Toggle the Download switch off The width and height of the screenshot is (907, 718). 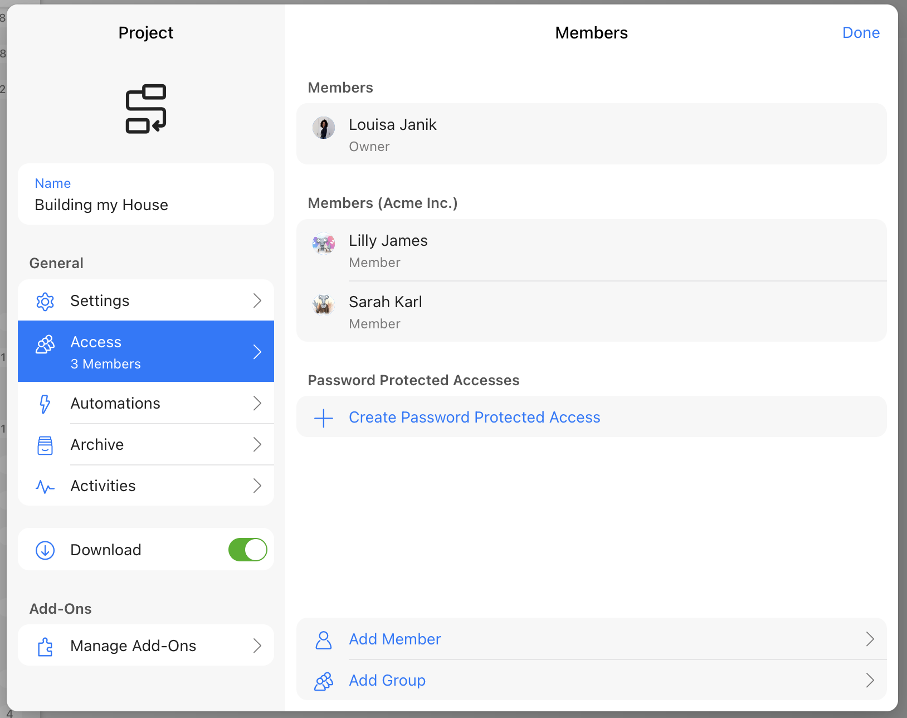click(x=248, y=550)
